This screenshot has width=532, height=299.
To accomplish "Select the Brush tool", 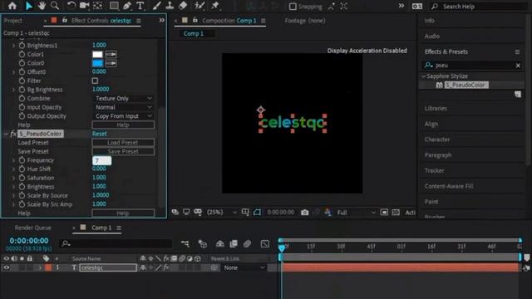I will click(157, 6).
